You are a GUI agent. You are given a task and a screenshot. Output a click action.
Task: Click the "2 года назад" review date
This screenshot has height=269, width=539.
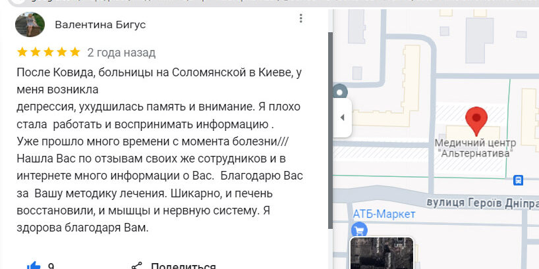[x=121, y=52]
